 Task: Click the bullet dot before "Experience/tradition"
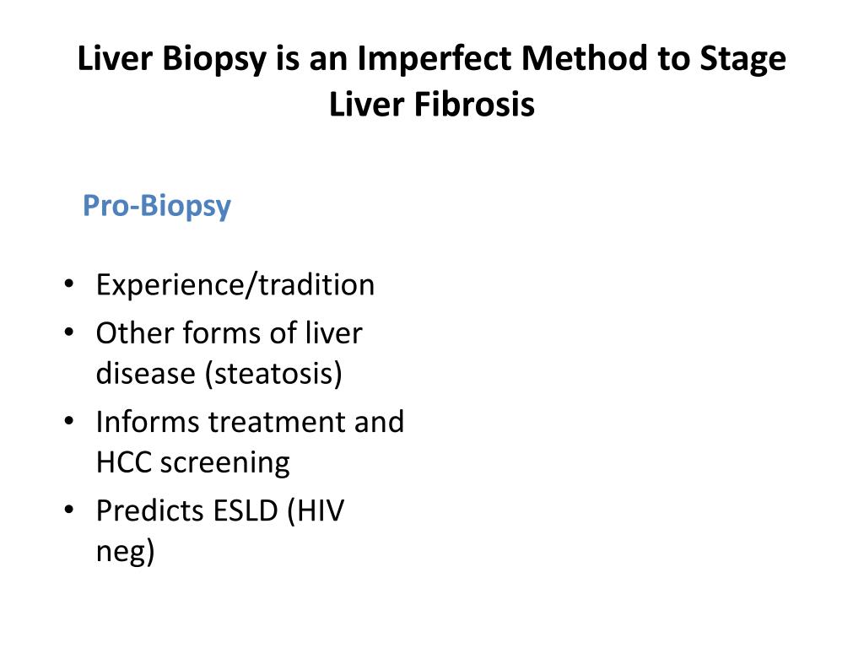(68, 284)
